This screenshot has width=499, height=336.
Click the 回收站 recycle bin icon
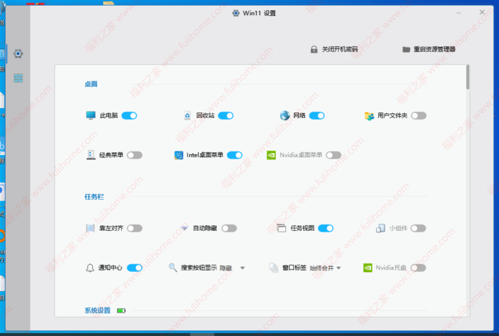point(188,115)
